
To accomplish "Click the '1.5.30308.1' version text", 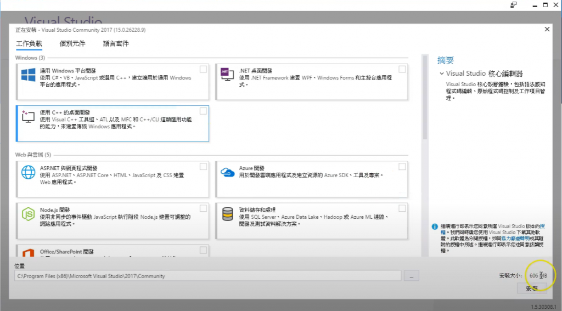I will (x=543, y=307).
